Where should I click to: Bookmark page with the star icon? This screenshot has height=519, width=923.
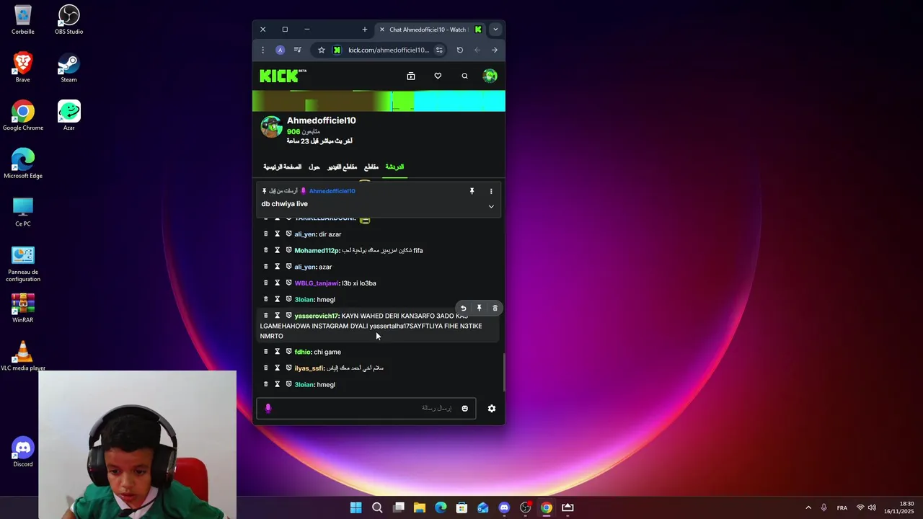(322, 50)
